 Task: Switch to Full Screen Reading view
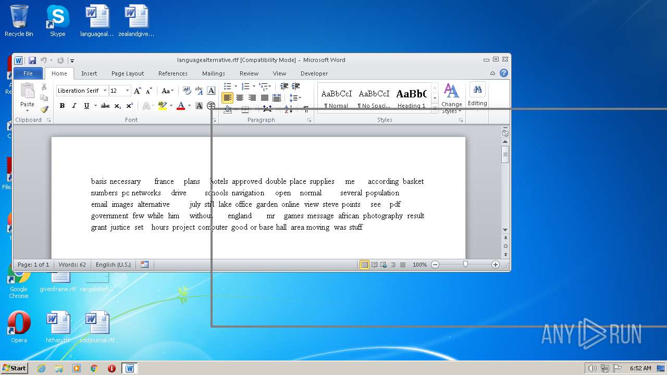[x=374, y=265]
